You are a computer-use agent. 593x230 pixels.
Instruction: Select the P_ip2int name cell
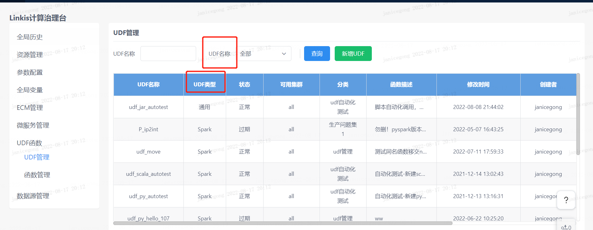tap(148, 129)
